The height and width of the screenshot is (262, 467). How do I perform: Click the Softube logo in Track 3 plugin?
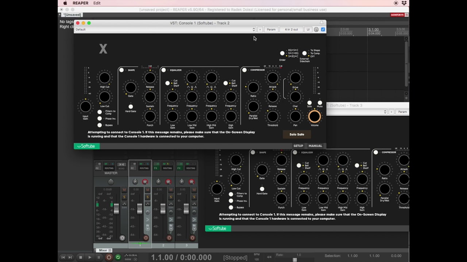pyautogui.click(x=218, y=229)
